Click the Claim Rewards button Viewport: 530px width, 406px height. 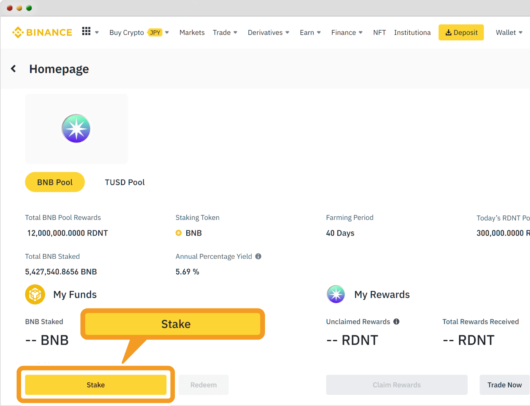tap(397, 385)
